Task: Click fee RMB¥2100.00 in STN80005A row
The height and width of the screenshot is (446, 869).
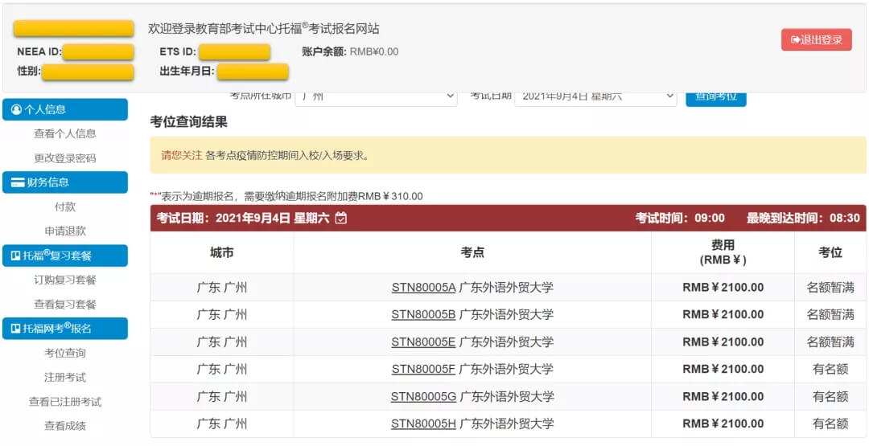Action: click(x=723, y=287)
